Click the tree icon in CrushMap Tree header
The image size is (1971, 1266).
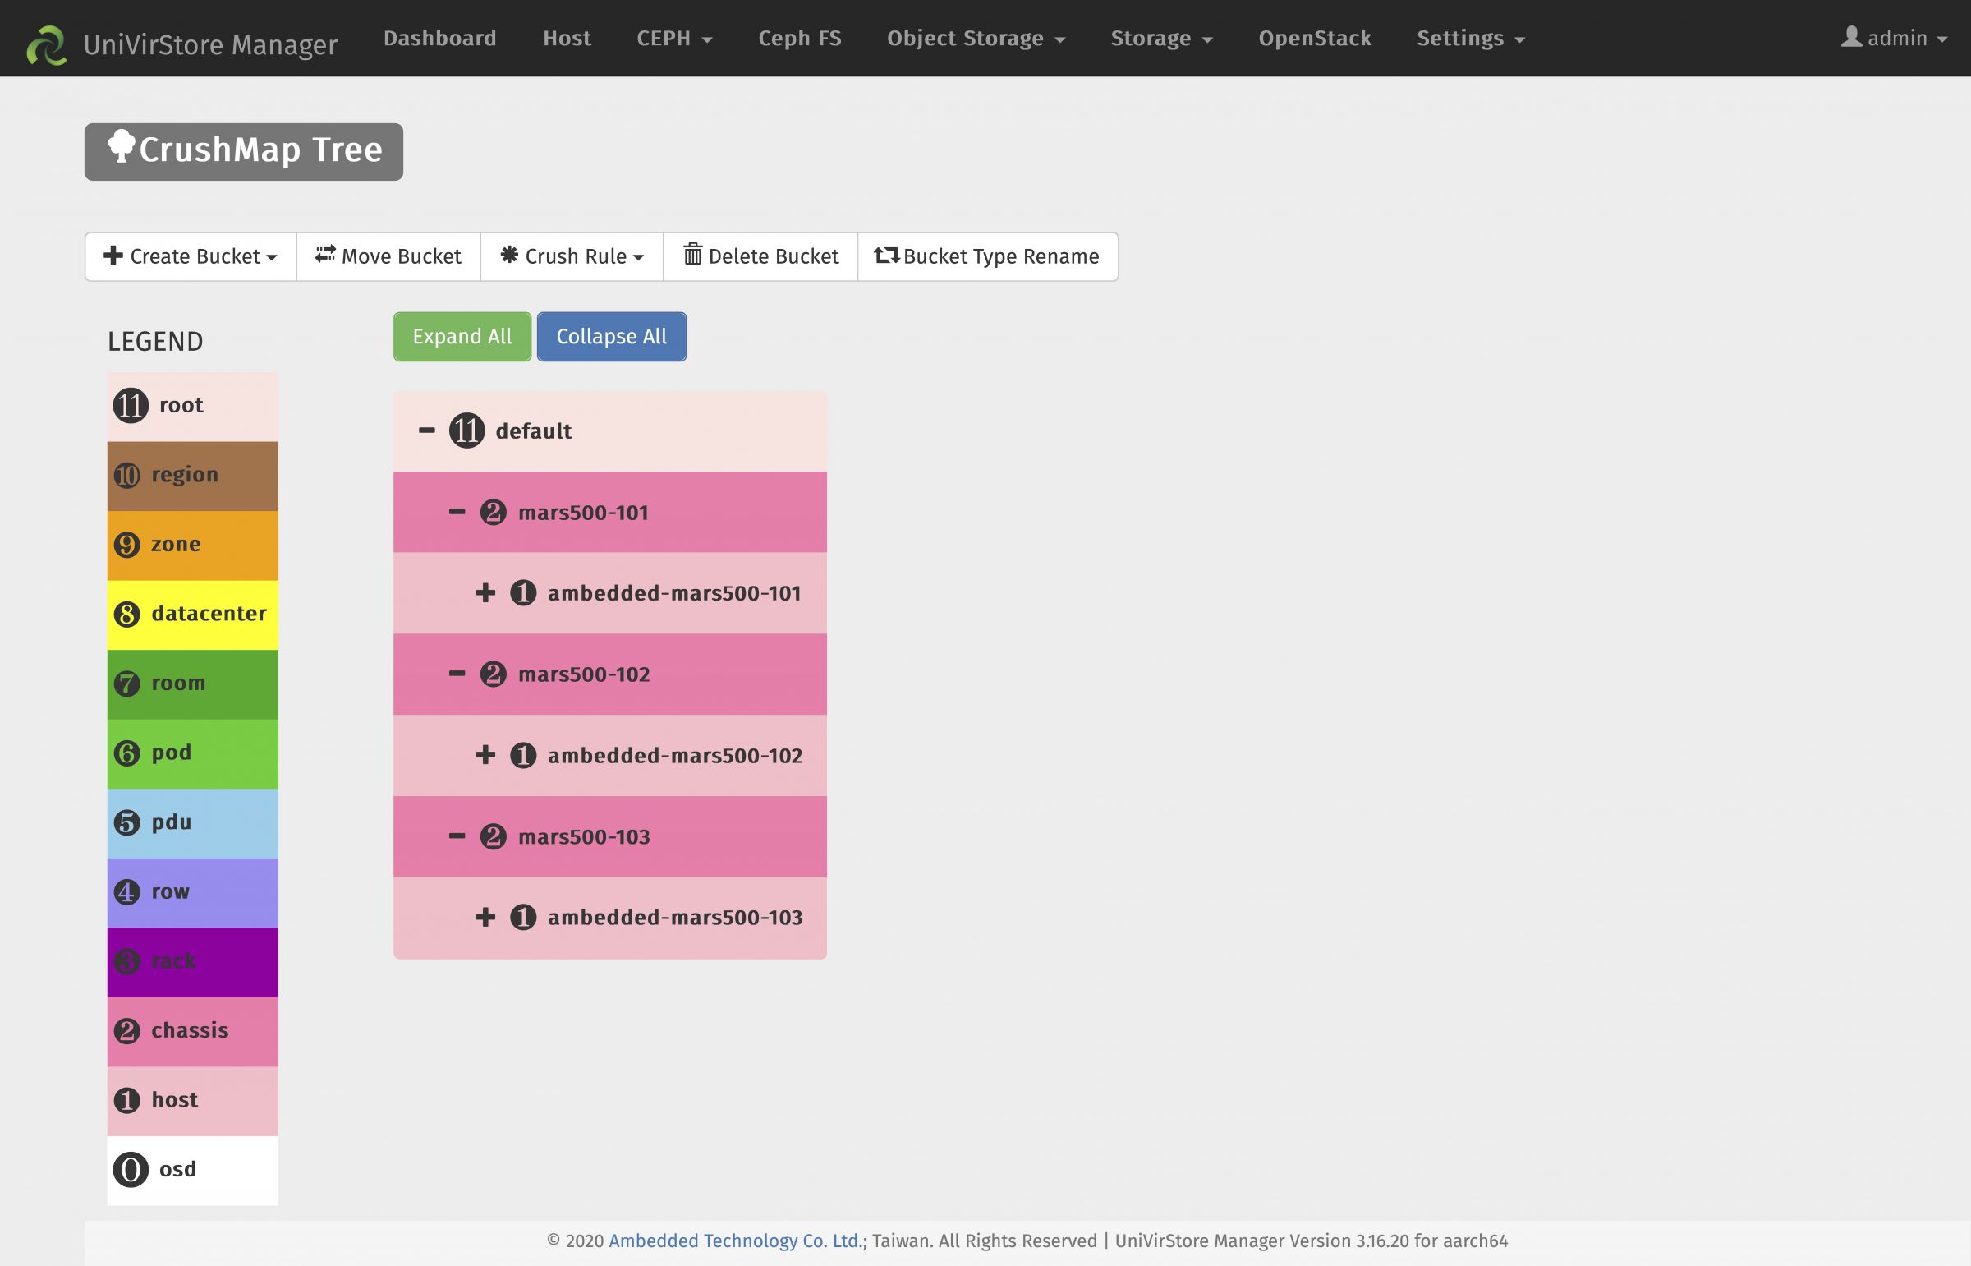point(121,146)
